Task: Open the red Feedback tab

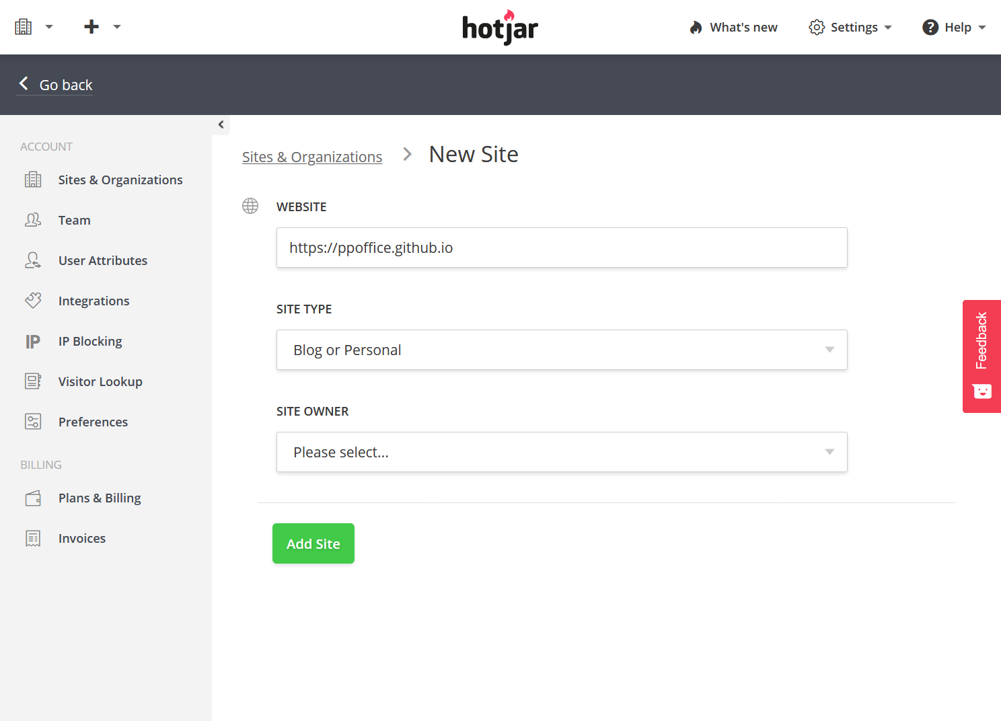Action: coord(981,356)
